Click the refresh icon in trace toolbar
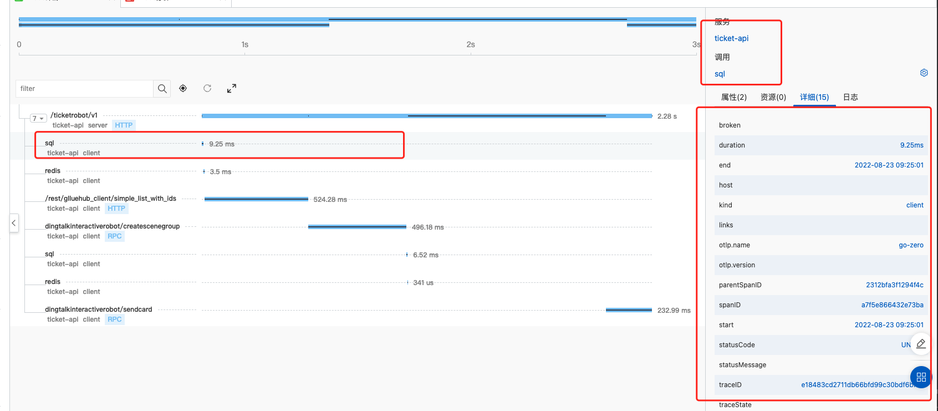This screenshot has height=411, width=938. click(207, 88)
